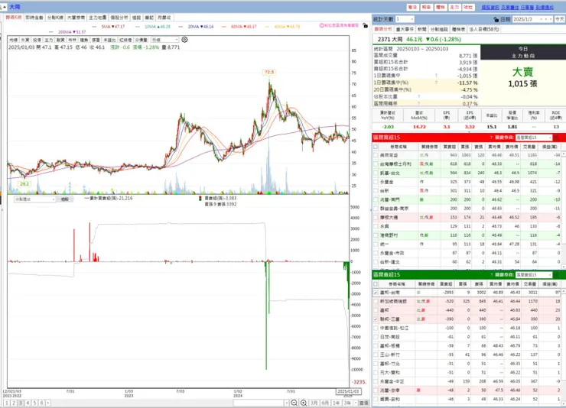Open the 交易警仕 link
This screenshot has height=408, width=566.
coord(509,7)
